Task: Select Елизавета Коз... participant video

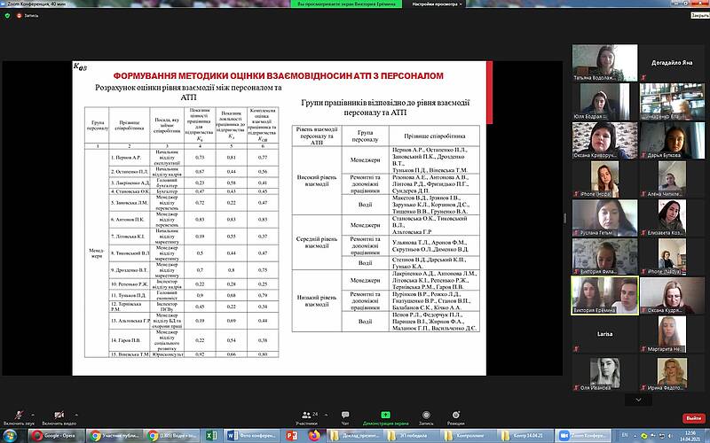Action: tap(672, 218)
